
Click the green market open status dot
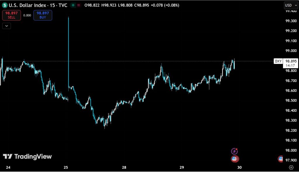coord(73,5)
